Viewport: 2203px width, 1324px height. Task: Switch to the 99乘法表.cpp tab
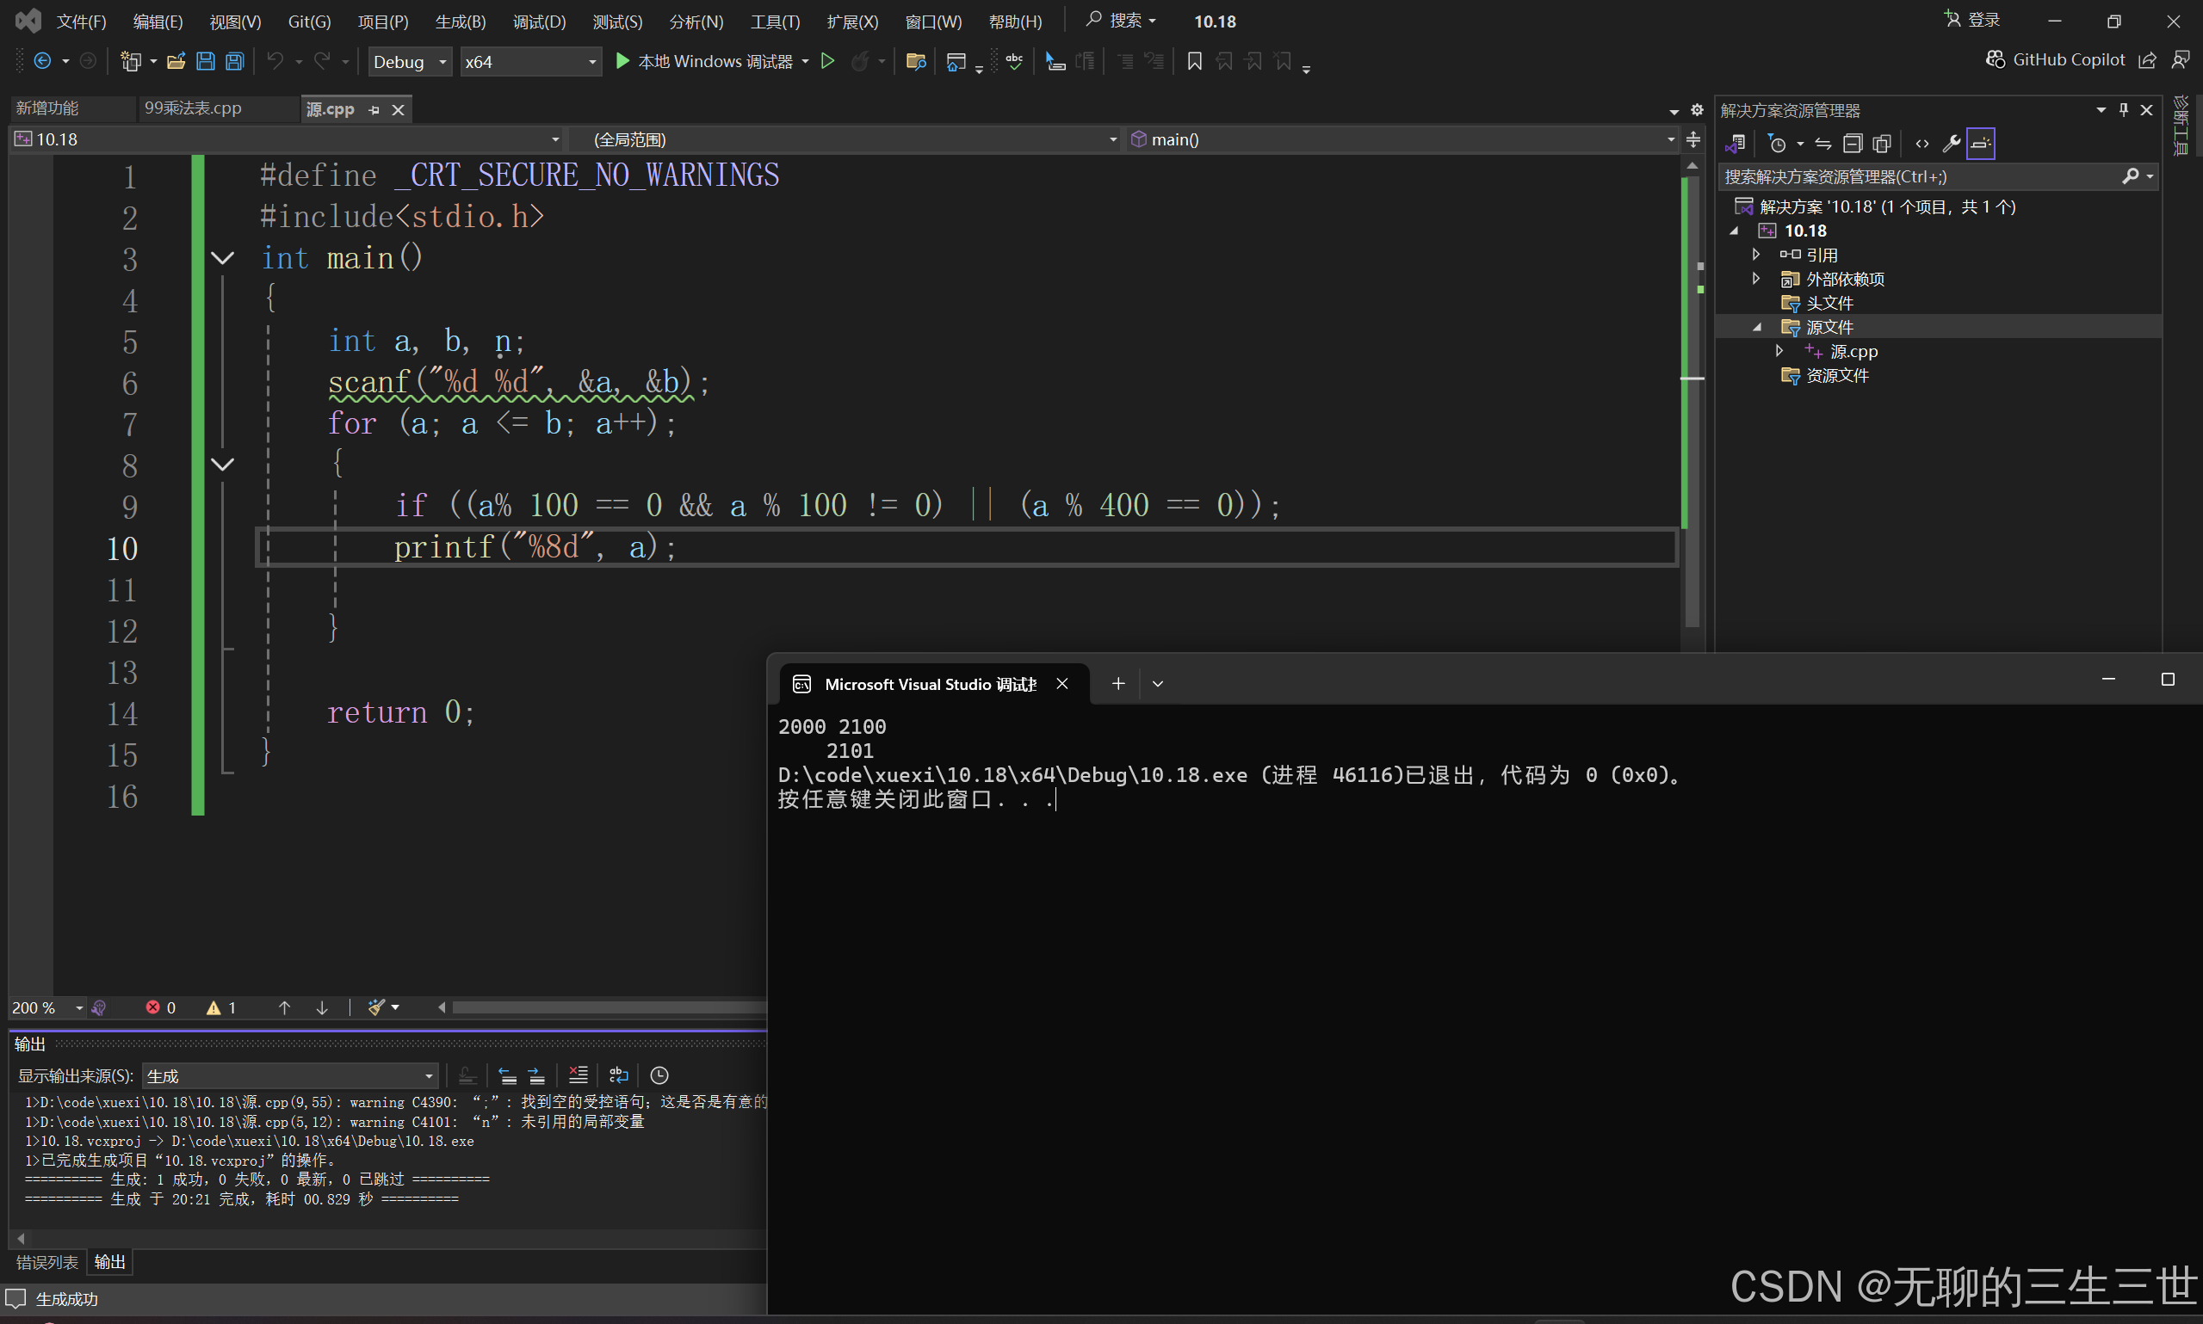[x=193, y=108]
